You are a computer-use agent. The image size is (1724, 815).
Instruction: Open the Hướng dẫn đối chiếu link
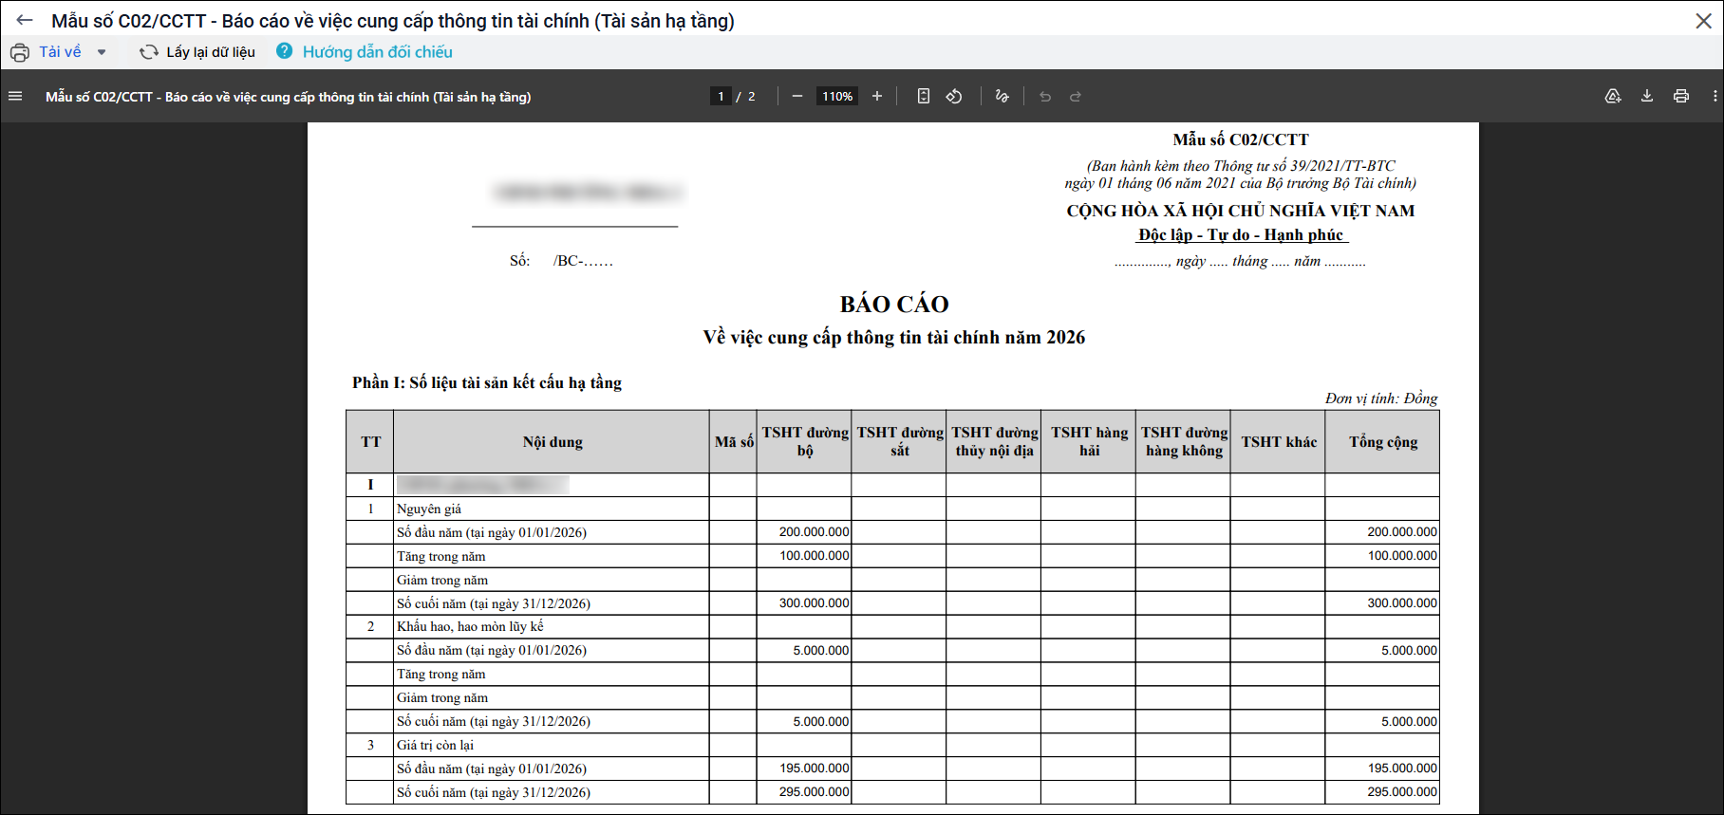coord(378,52)
